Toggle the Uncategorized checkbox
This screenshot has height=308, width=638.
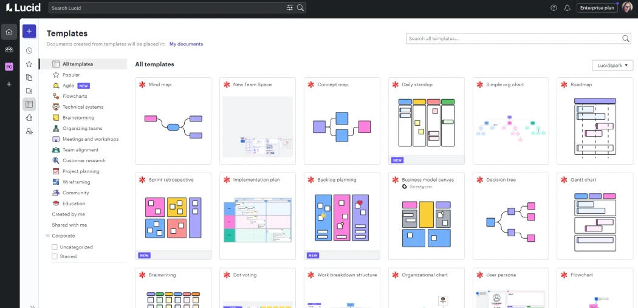click(x=55, y=247)
